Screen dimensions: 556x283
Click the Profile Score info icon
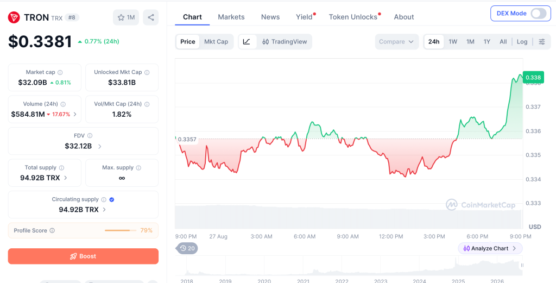coord(52,230)
